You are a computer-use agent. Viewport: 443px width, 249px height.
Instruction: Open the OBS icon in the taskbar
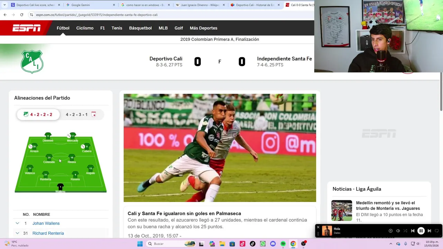[x=304, y=244]
